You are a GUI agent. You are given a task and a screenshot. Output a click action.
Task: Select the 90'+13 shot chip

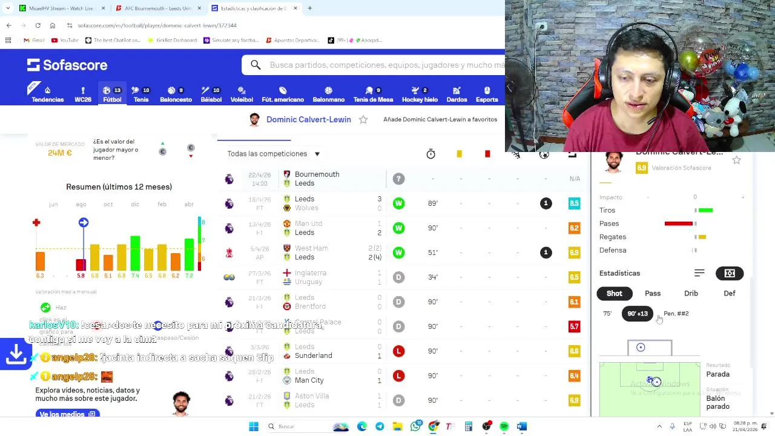(x=638, y=314)
